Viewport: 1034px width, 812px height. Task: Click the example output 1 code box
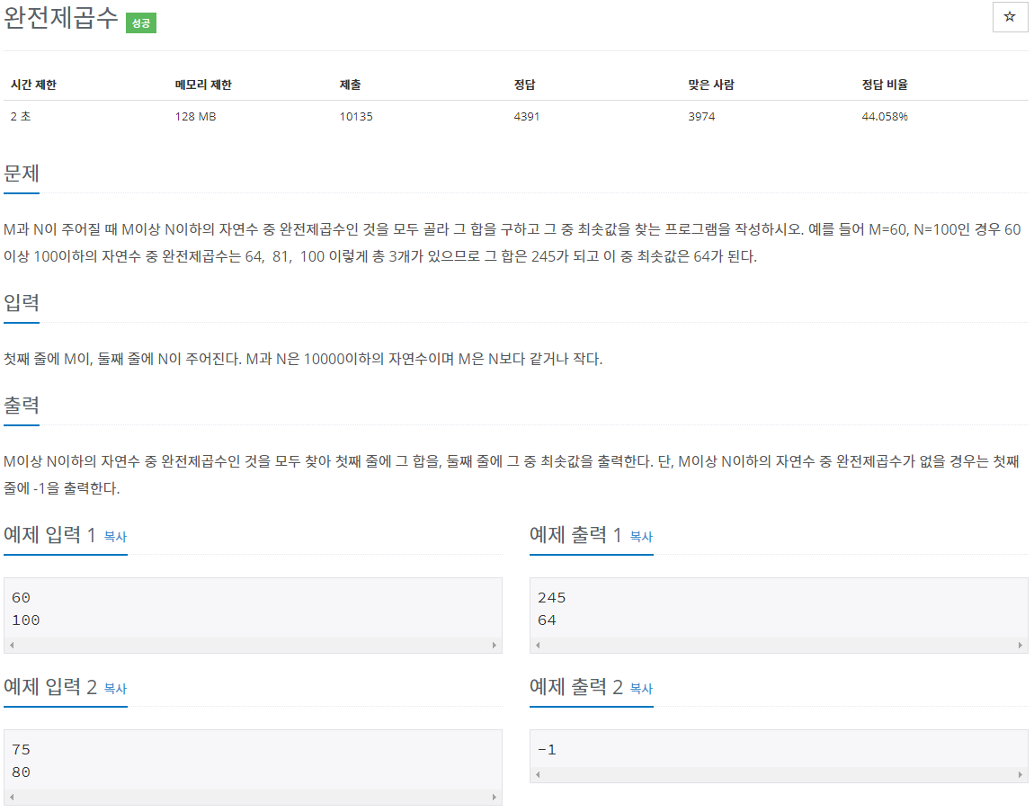779,615
